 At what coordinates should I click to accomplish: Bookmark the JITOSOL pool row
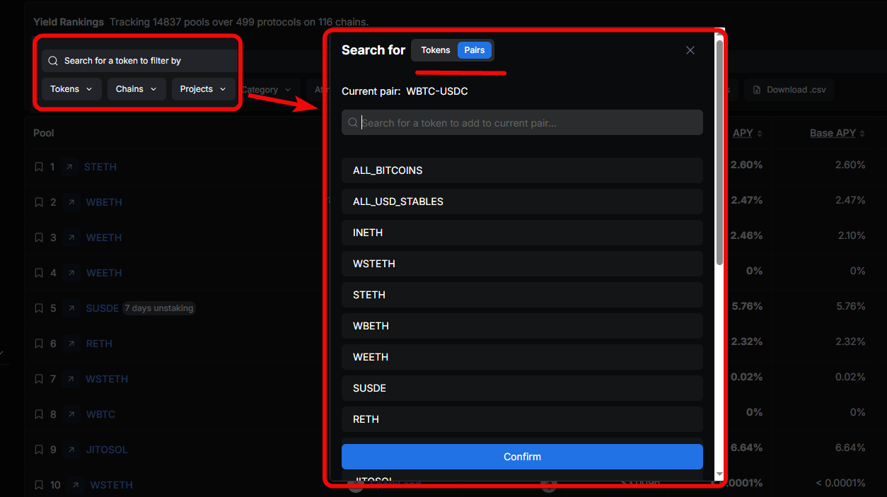pyautogui.click(x=39, y=450)
